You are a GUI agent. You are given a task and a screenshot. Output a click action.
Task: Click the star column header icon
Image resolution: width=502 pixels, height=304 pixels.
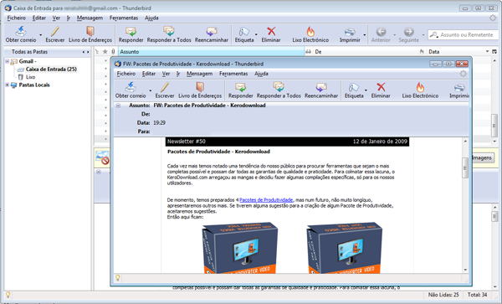(105, 52)
